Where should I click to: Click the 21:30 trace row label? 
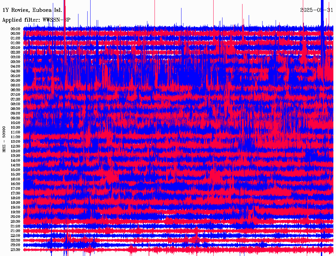(15, 231)
